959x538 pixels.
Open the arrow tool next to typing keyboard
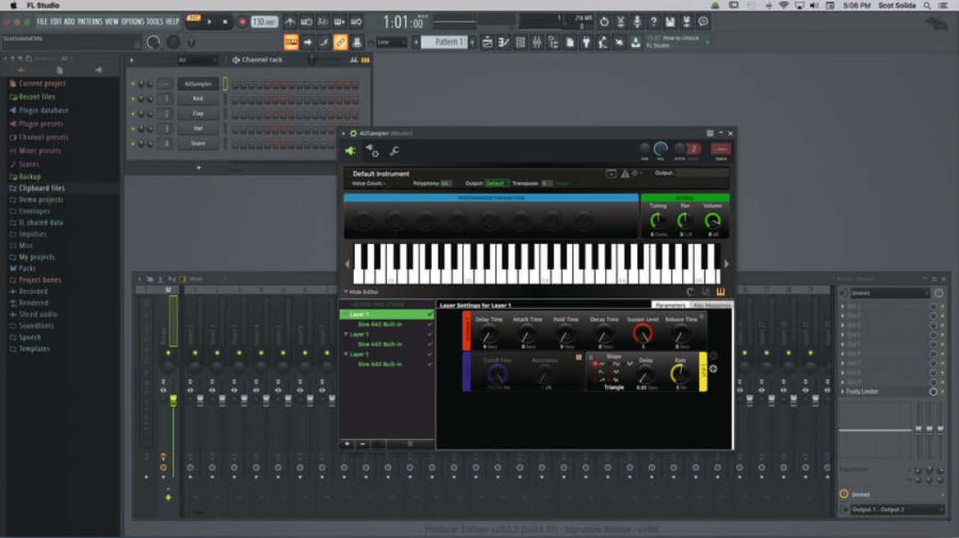[x=307, y=43]
